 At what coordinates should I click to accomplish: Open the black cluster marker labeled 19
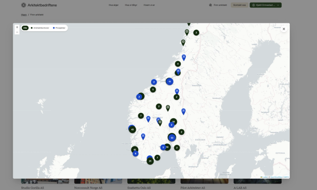click(167, 147)
